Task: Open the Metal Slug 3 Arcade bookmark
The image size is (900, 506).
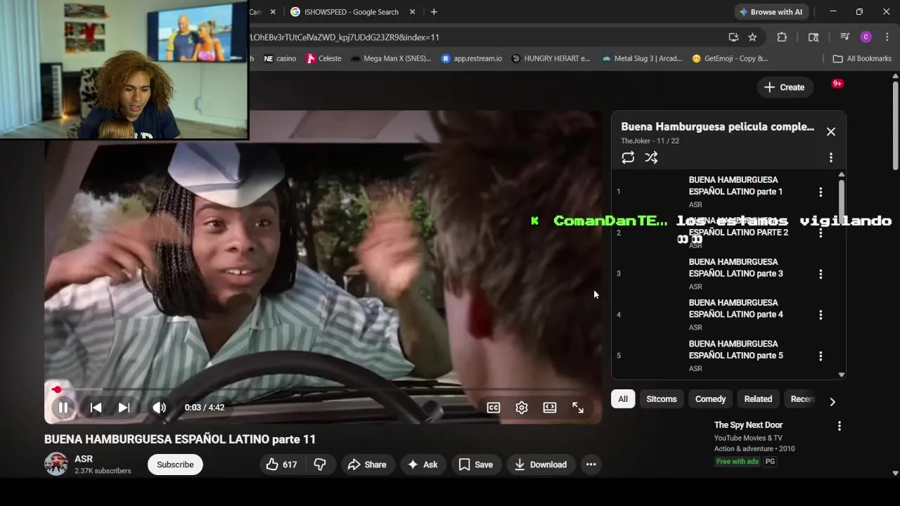Action: point(642,58)
